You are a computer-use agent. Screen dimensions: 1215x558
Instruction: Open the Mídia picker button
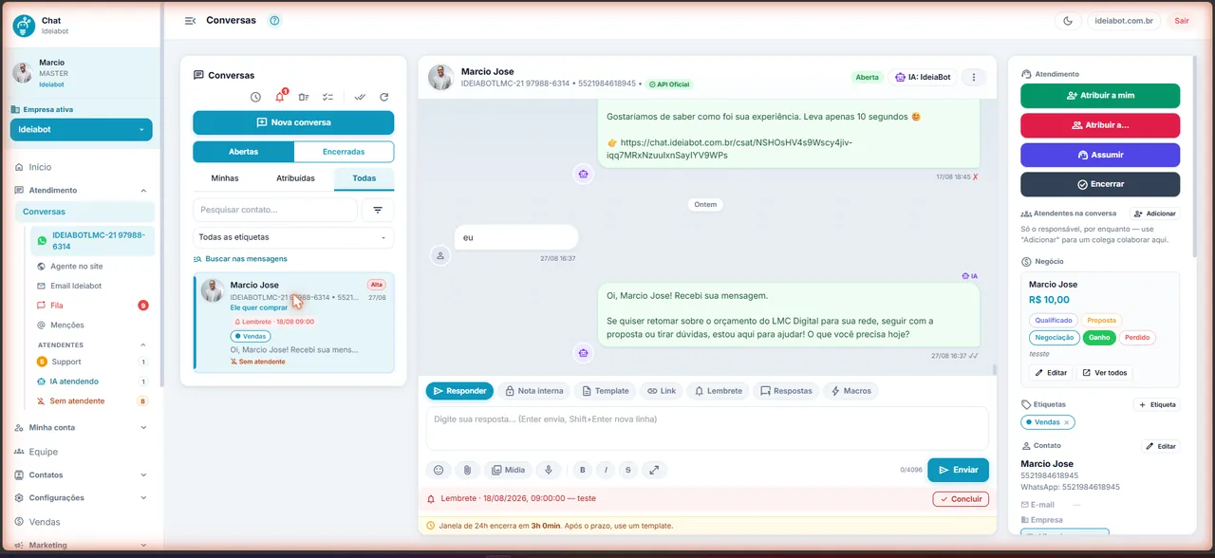pos(507,470)
